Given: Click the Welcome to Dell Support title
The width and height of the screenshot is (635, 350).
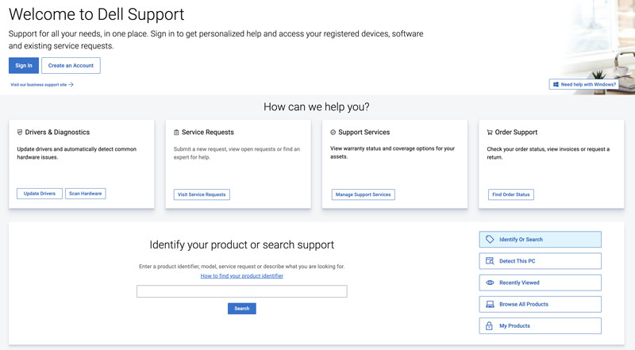Looking at the screenshot, I should (x=96, y=14).
